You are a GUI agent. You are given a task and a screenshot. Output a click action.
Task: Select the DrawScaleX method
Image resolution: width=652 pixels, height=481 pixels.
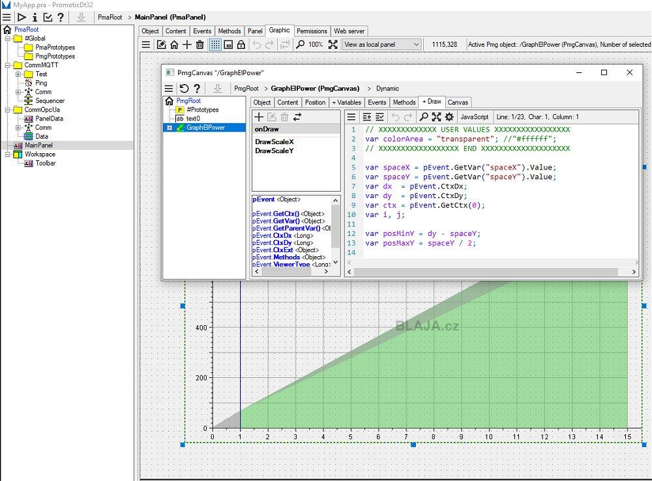pos(274,142)
